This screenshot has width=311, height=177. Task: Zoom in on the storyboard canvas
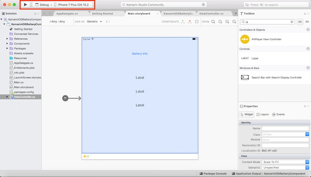click(x=227, y=21)
